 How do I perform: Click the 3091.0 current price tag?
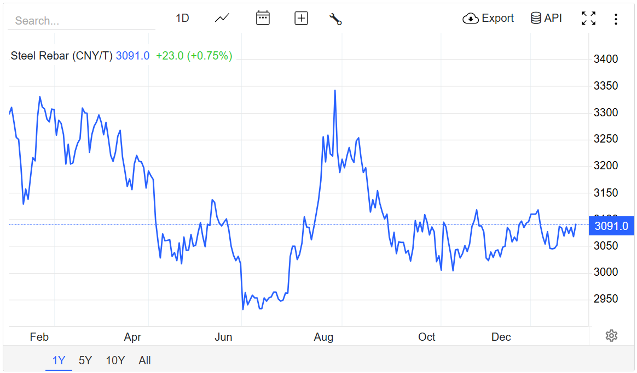pos(611,226)
